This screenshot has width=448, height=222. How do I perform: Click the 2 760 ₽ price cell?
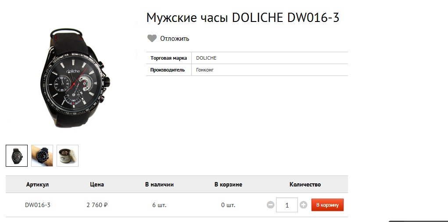tap(97, 205)
